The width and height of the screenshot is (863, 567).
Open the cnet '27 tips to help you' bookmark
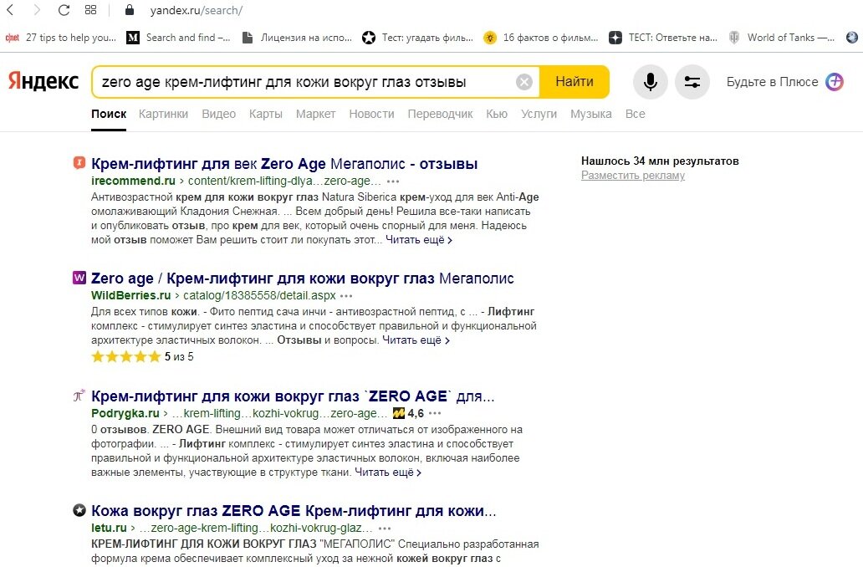pos(60,38)
